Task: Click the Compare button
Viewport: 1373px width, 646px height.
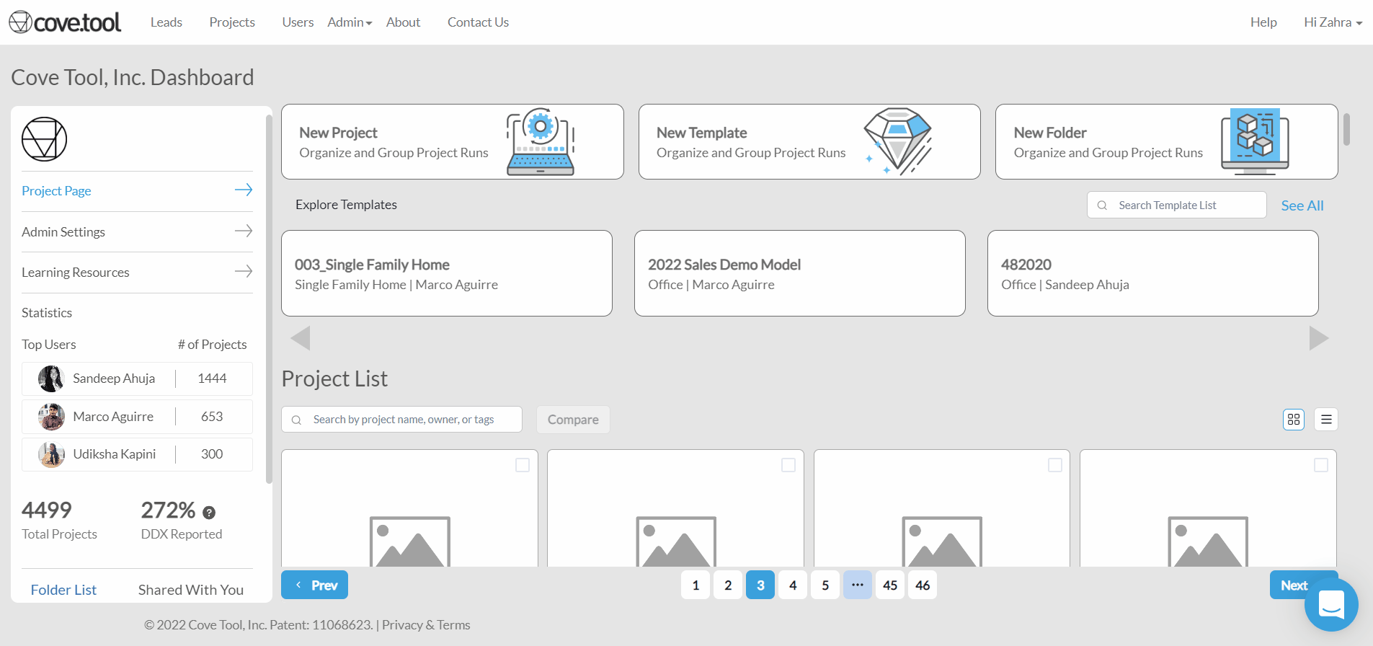Action: click(573, 420)
